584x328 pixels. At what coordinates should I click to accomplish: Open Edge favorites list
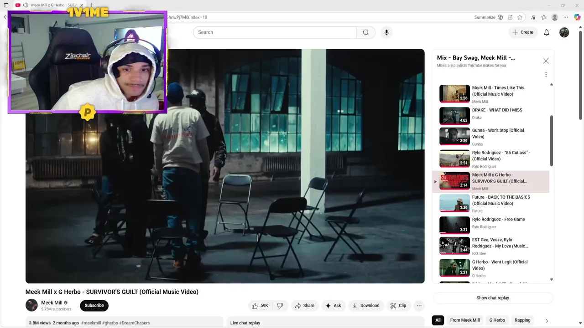tap(544, 17)
